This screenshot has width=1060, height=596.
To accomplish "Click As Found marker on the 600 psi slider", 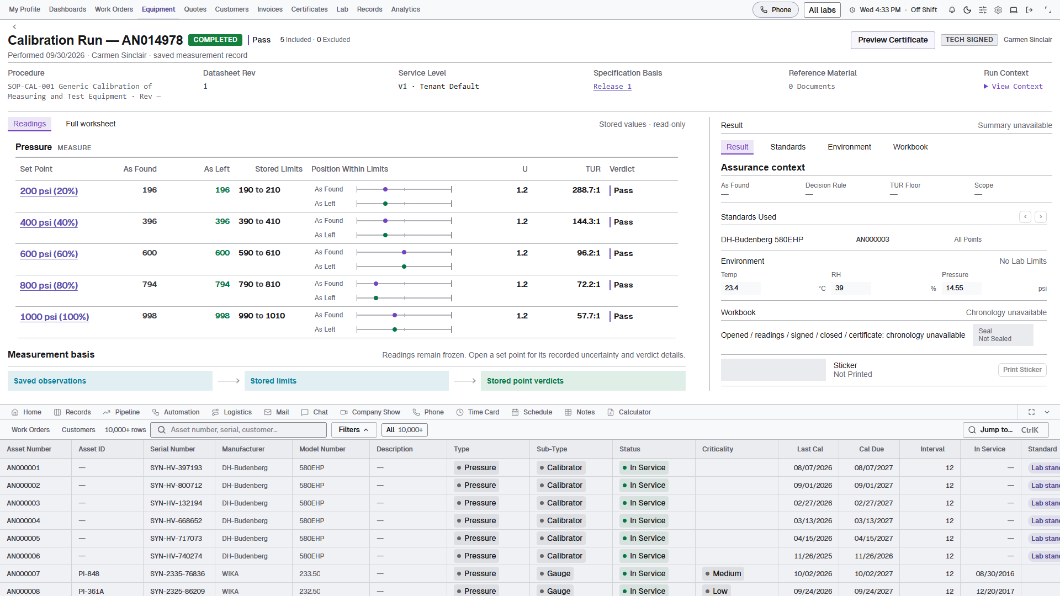I will point(404,252).
